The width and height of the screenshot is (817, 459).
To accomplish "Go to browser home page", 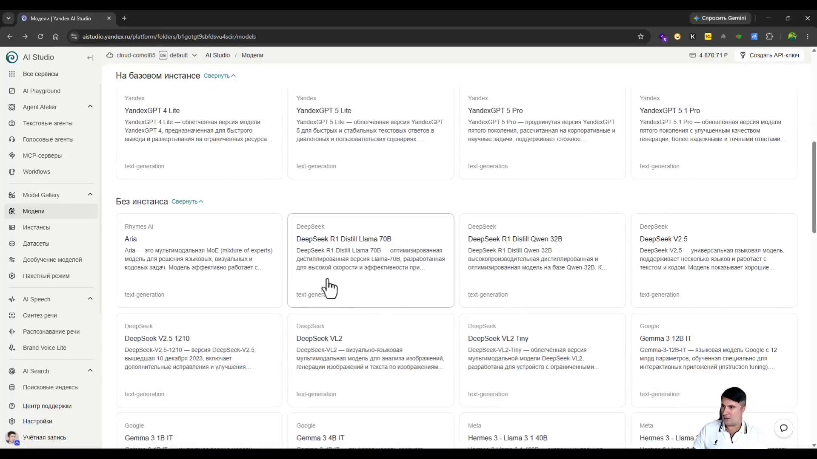I will point(56,37).
